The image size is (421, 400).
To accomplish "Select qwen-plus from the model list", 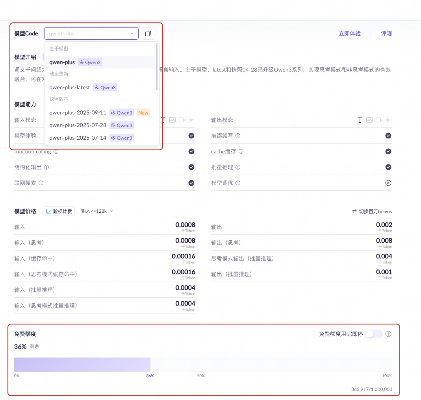I will pyautogui.click(x=101, y=62).
